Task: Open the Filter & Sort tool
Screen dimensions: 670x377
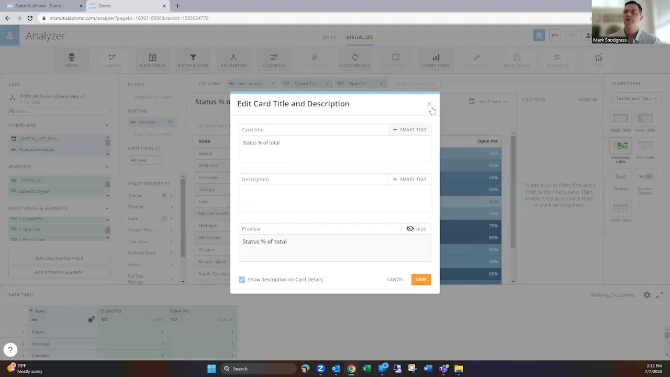Action: pos(193,60)
